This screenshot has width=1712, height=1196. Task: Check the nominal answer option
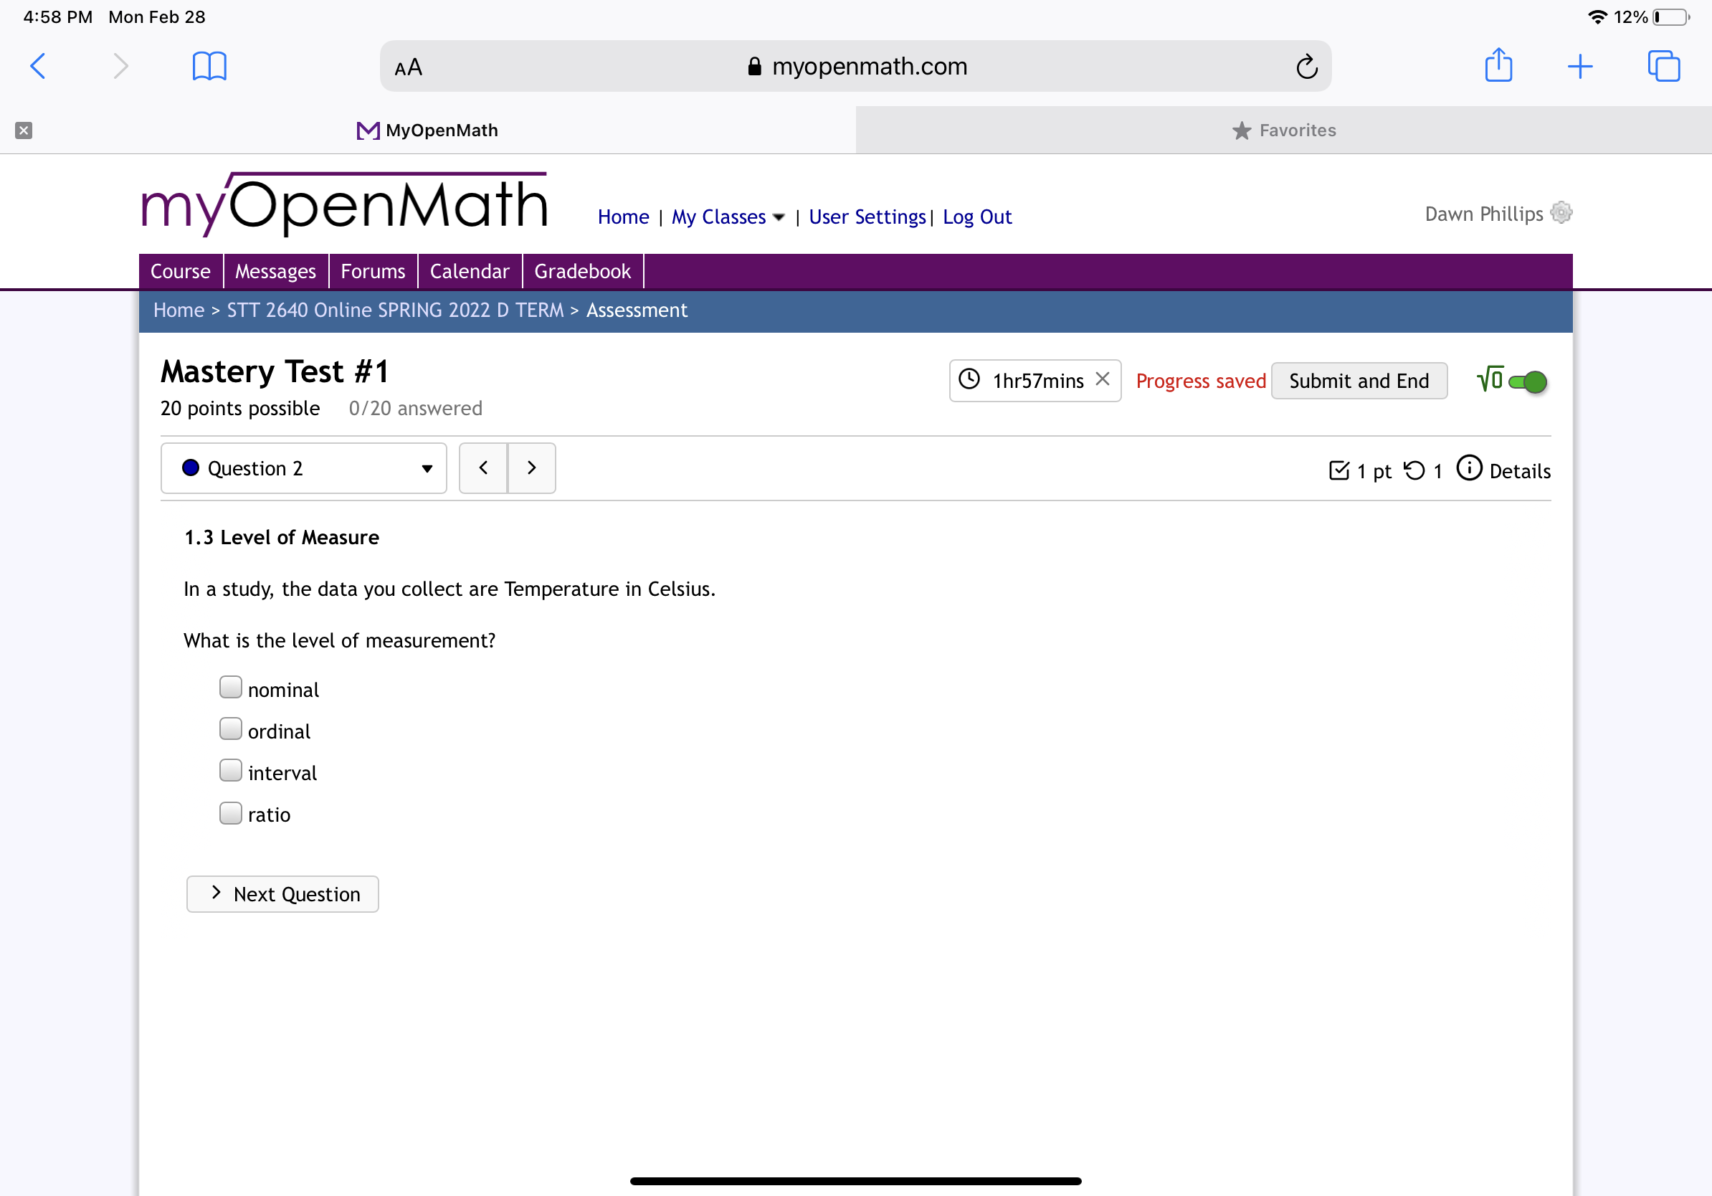[x=230, y=687]
